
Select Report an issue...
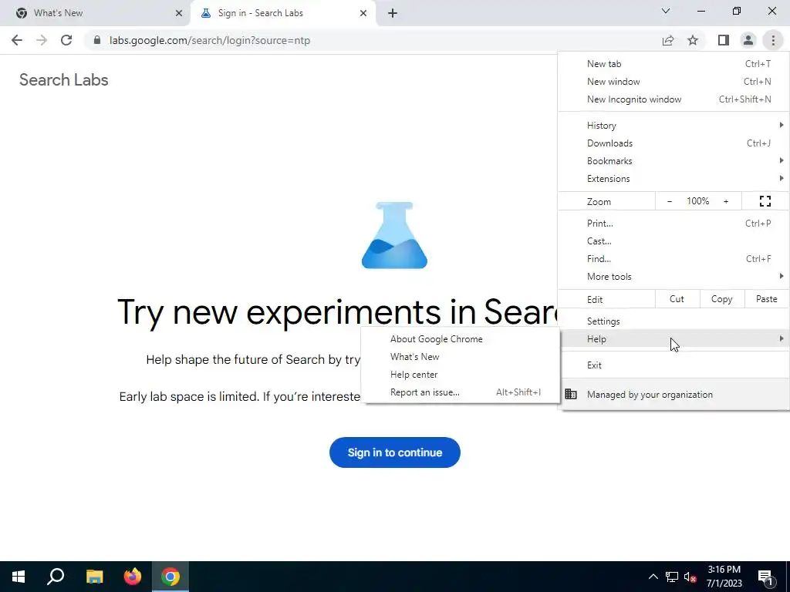click(461, 392)
